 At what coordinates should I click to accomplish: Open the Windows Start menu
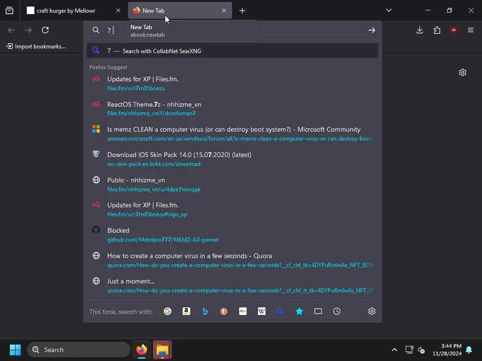[15, 350]
